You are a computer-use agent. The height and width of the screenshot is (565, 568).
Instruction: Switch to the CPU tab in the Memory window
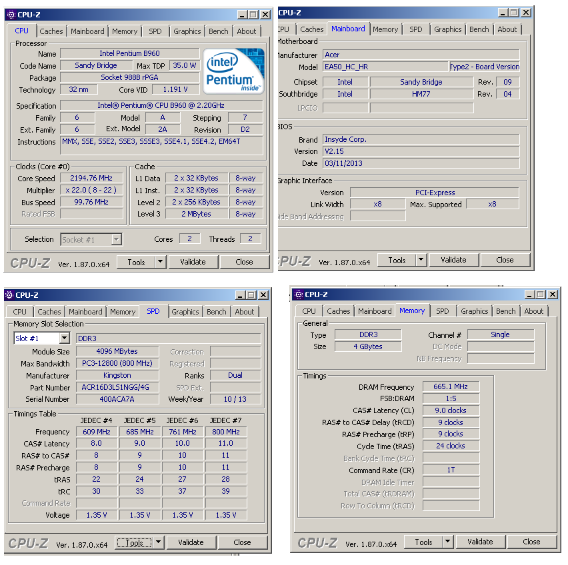click(309, 311)
